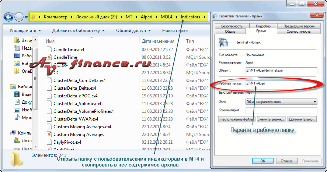
Task: Click the ClusterDelta_VWAP.ex4 file icon
Action: coord(49,119)
